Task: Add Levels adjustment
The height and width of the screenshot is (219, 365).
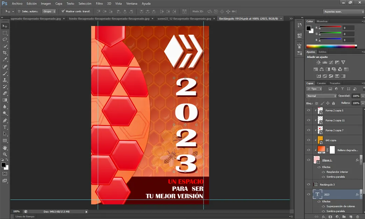Action: coord(325,62)
